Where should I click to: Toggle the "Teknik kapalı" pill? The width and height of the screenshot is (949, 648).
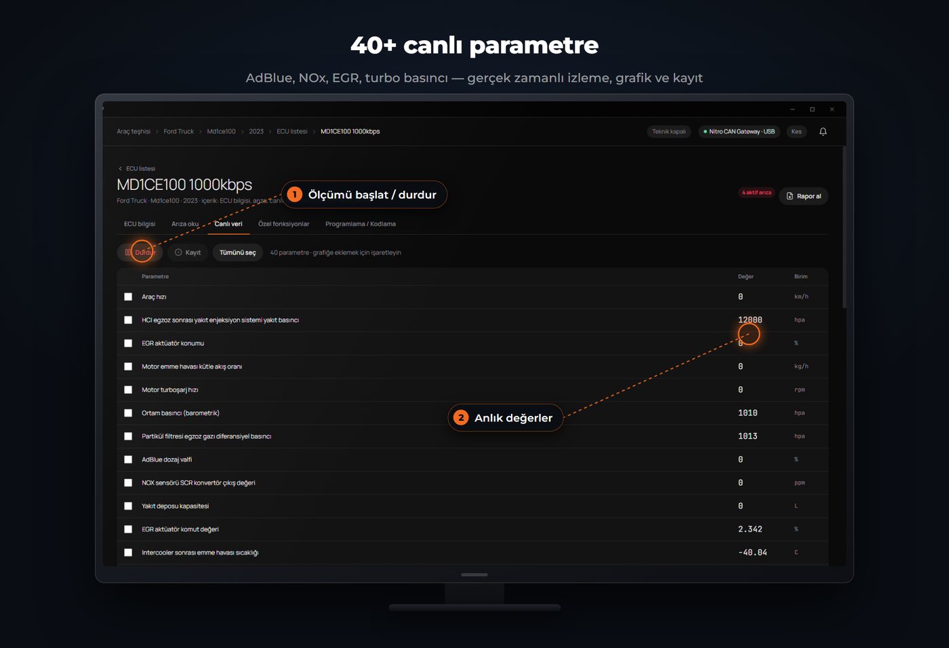coord(669,132)
